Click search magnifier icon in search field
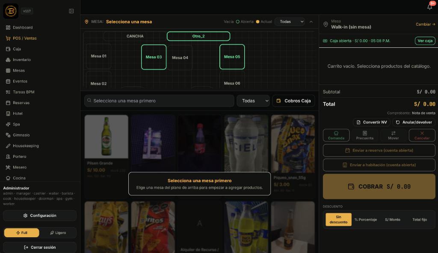 click(x=89, y=100)
